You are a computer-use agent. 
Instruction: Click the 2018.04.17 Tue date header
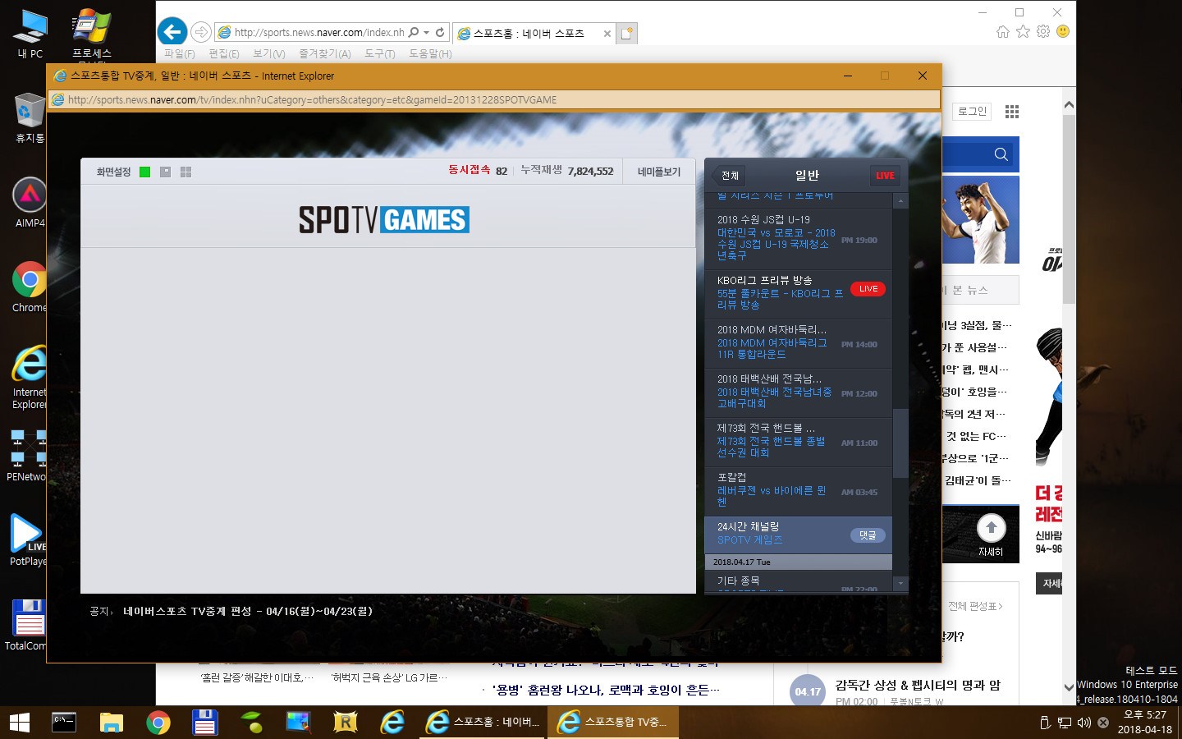(x=799, y=562)
